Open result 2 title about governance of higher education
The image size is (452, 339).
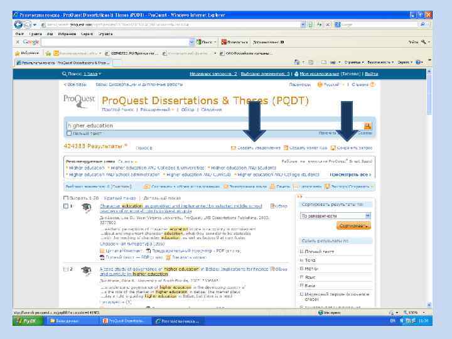pyautogui.click(x=184, y=272)
